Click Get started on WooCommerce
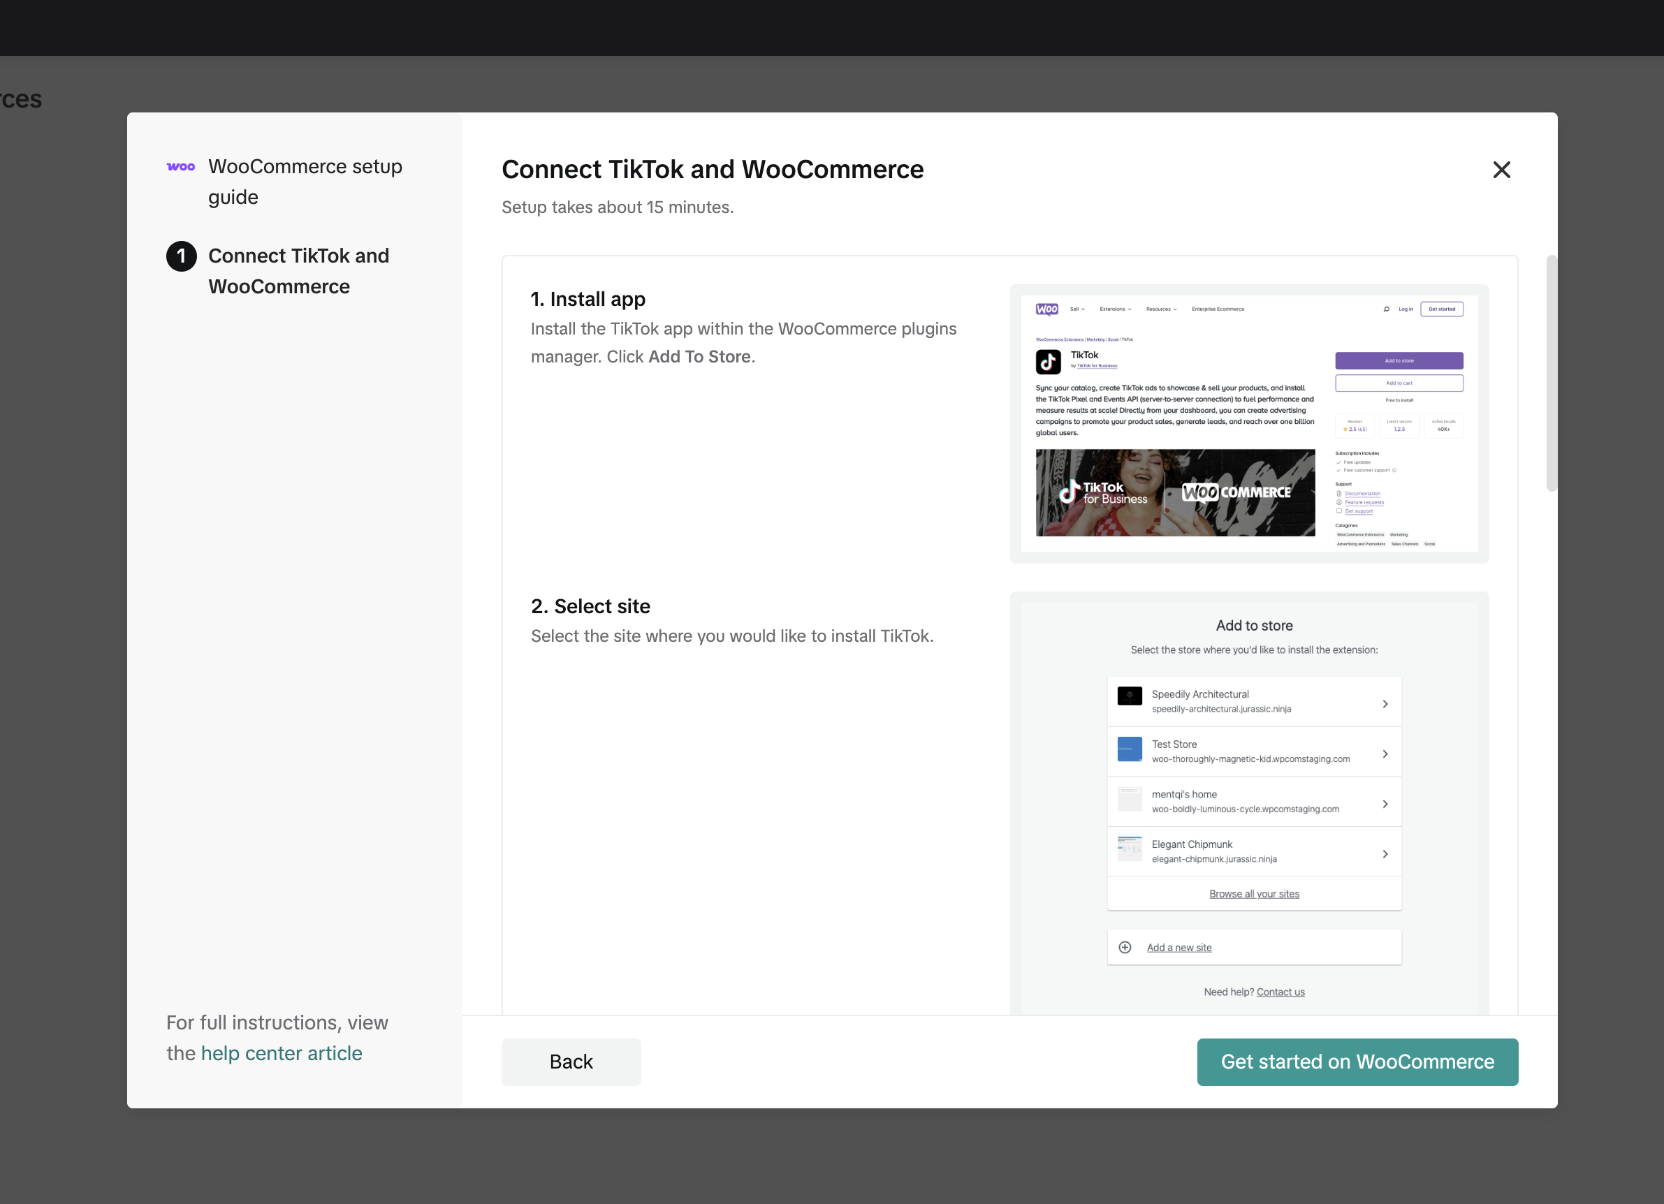This screenshot has width=1664, height=1204. pyautogui.click(x=1357, y=1061)
